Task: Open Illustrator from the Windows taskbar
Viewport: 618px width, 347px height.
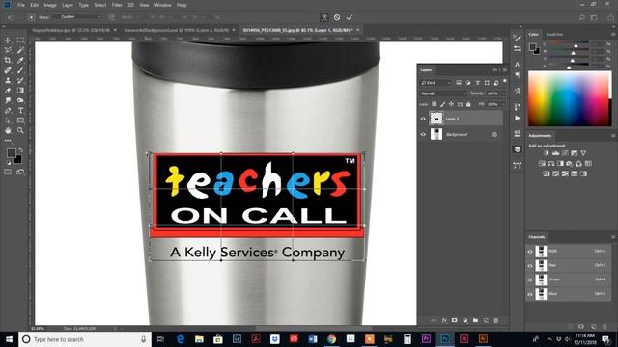Action: click(483, 338)
